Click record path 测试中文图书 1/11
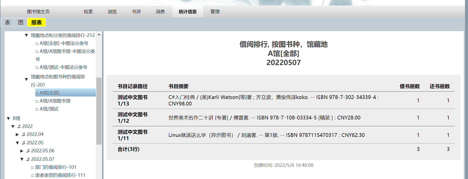Viewport: 468px width, 179px height. click(133, 135)
